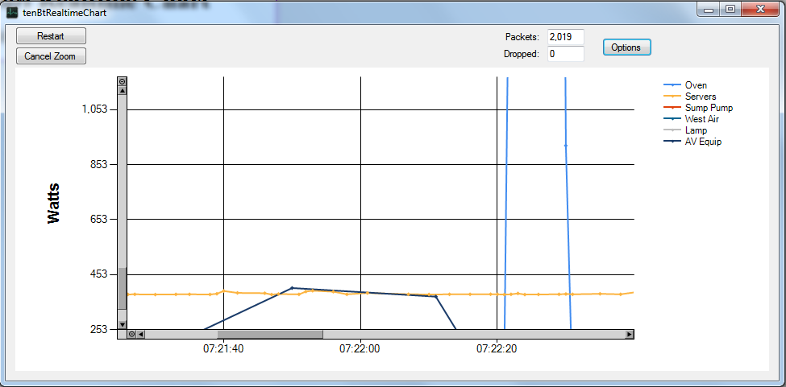The height and width of the screenshot is (387, 786).
Task: Select Oven in the chart legend
Action: click(696, 85)
